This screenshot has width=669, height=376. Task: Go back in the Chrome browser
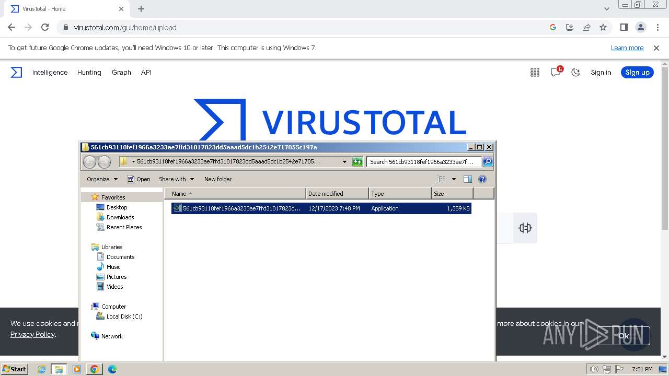(11, 27)
